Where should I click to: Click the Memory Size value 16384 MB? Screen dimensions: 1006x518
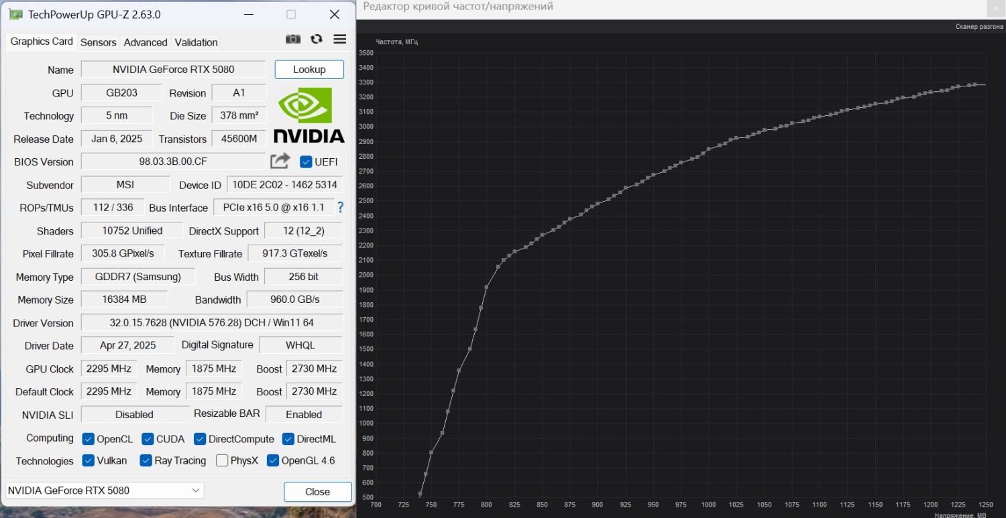124,299
